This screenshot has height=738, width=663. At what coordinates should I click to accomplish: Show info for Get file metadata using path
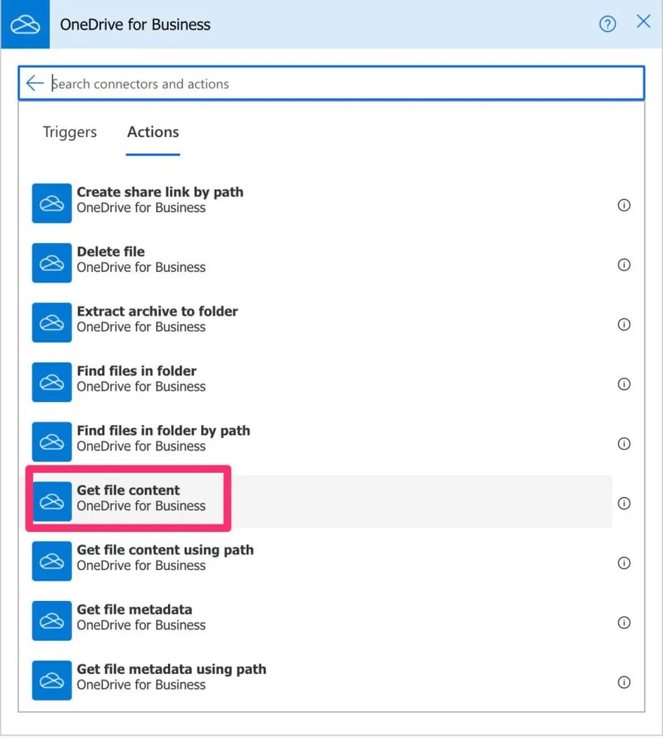[x=624, y=683]
